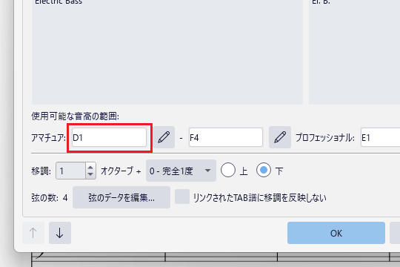Toggle リンクされたTAB譜に移調を反映しない checkbox
This screenshot has width=400, height=267.
coord(182,197)
